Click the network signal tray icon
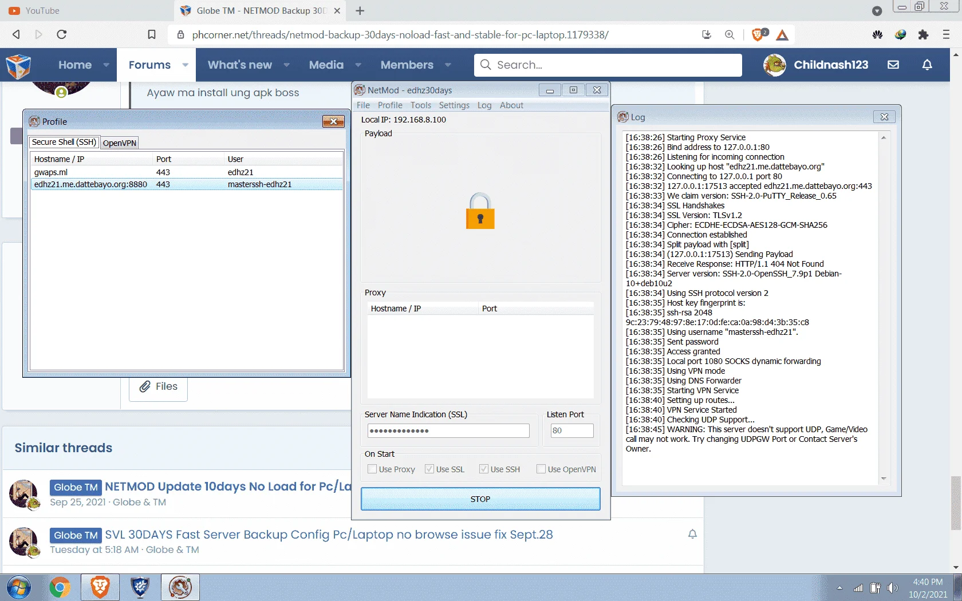962x601 pixels. pyautogui.click(x=858, y=588)
